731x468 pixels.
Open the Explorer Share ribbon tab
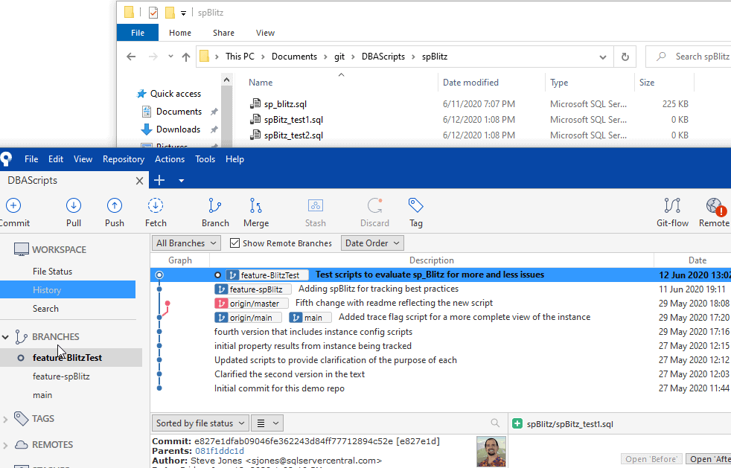(x=223, y=33)
